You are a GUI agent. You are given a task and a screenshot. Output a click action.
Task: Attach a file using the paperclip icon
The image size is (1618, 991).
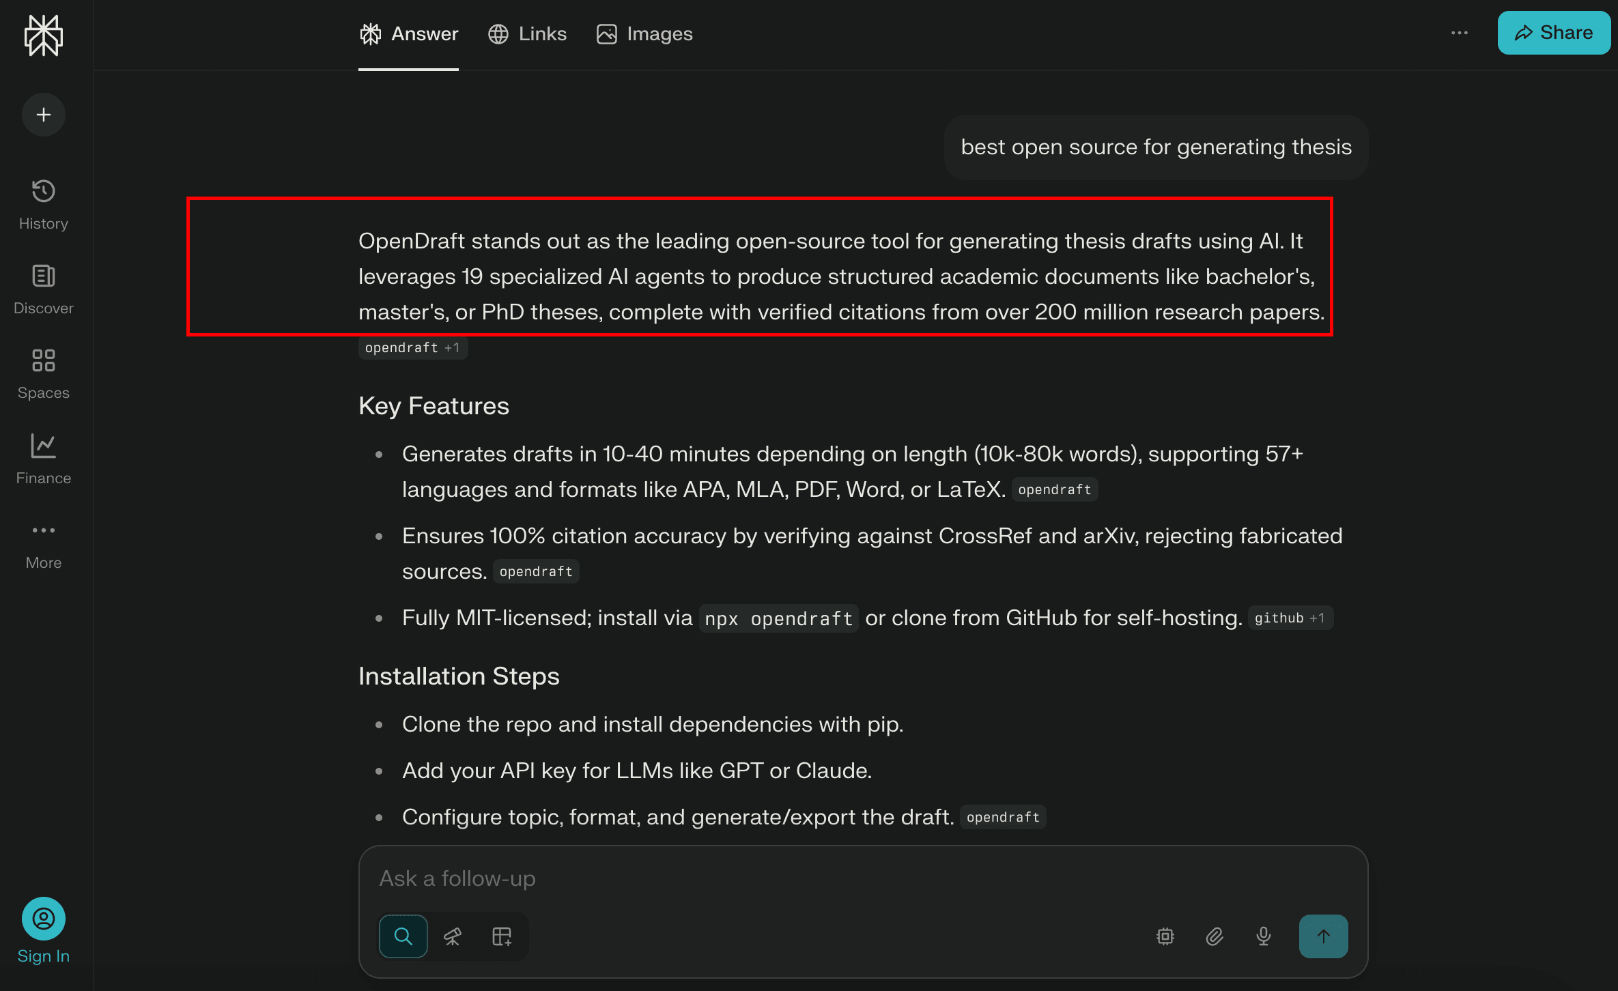coord(1214,936)
